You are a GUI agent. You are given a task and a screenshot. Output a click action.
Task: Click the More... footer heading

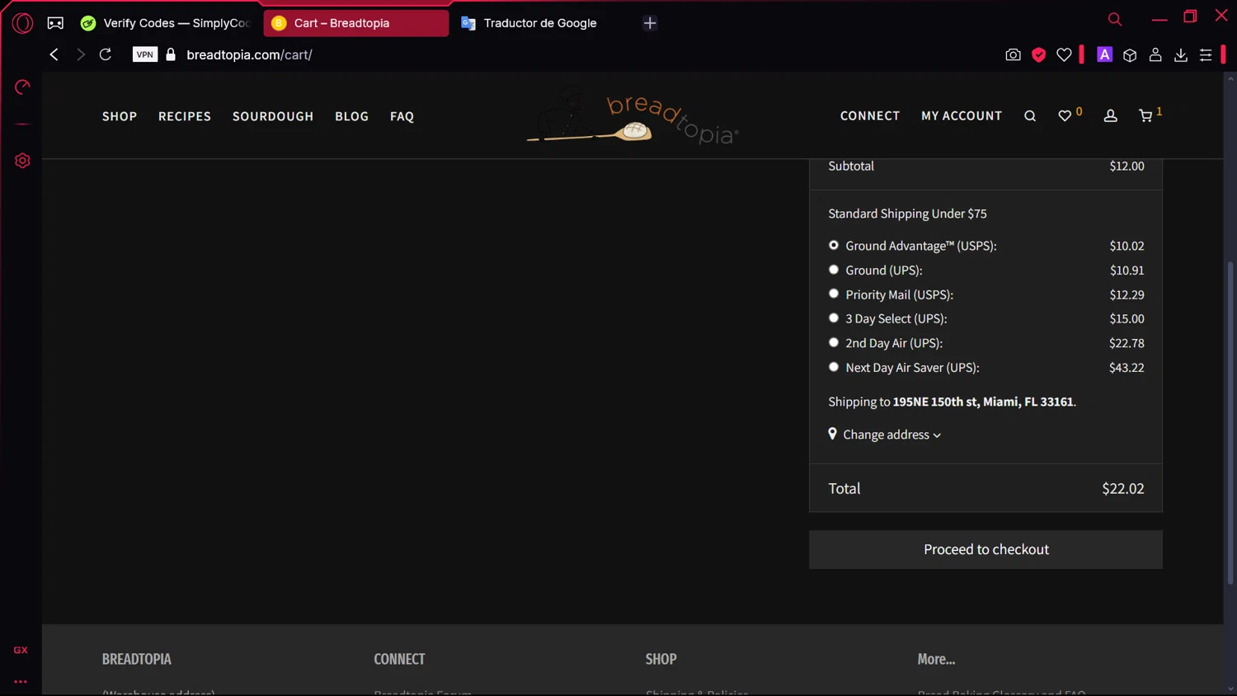tap(936, 659)
